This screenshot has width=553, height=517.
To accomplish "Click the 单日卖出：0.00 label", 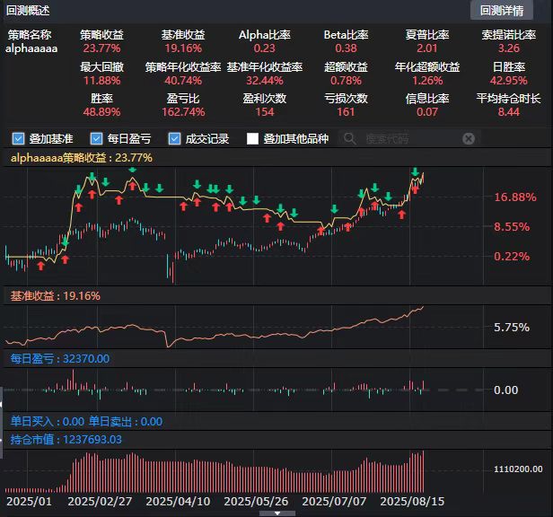I will click(126, 422).
